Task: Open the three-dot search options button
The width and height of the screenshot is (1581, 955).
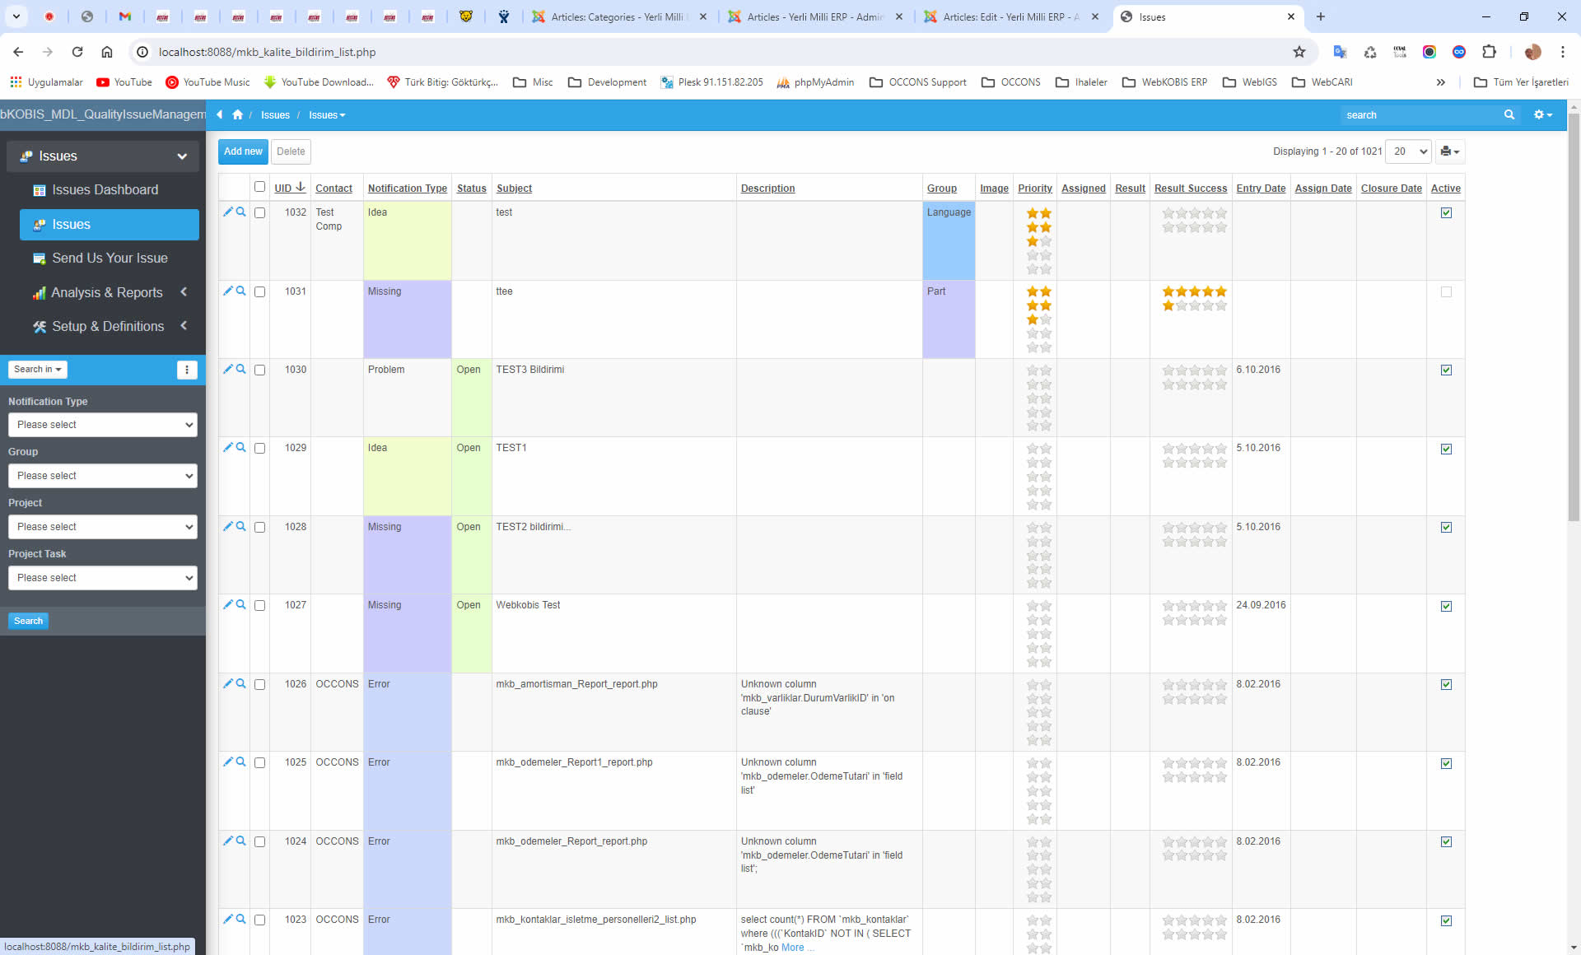Action: click(x=187, y=370)
